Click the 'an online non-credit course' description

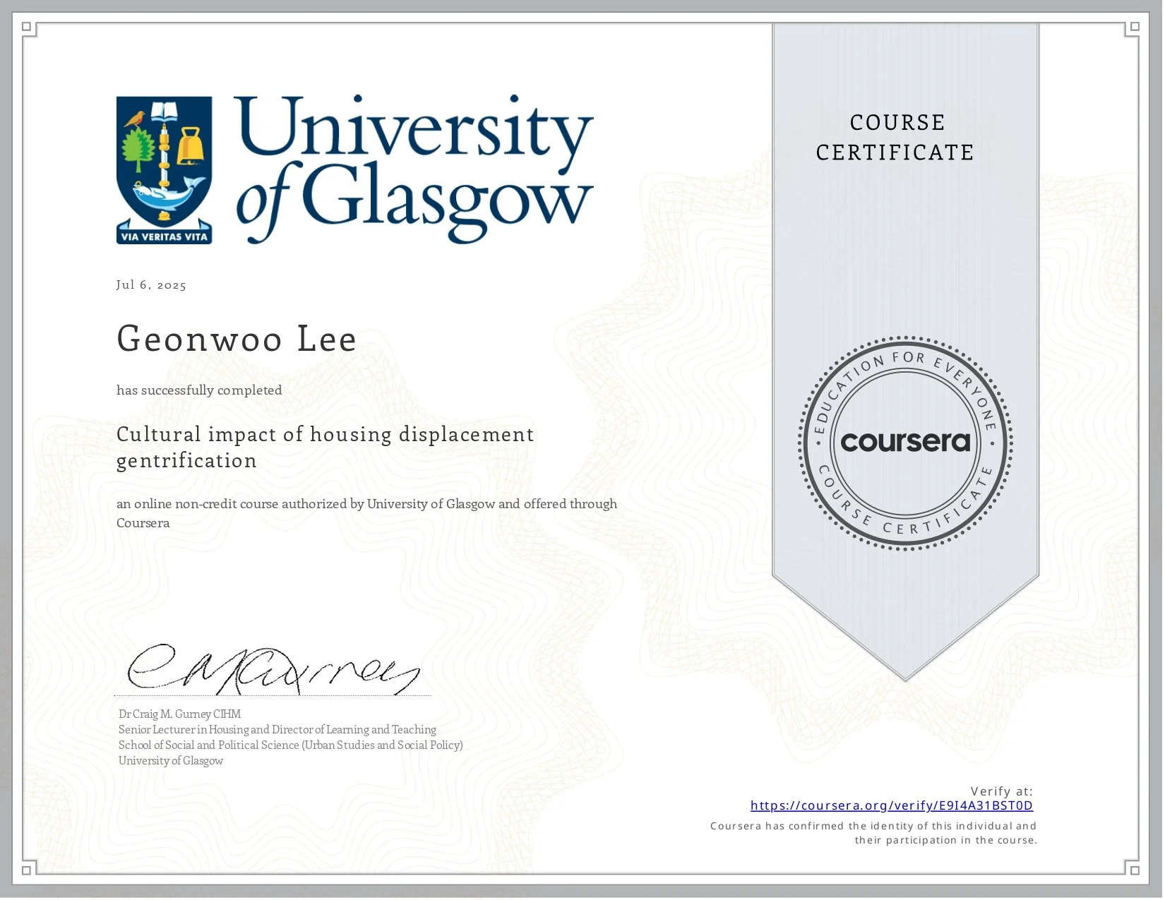pyautogui.click(x=367, y=513)
